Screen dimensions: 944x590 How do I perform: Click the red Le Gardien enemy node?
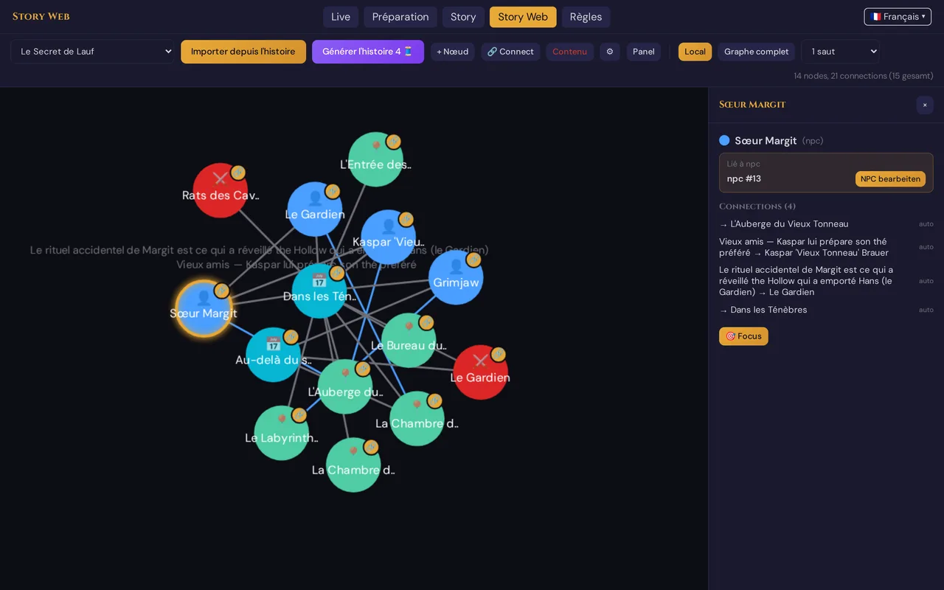click(x=480, y=372)
